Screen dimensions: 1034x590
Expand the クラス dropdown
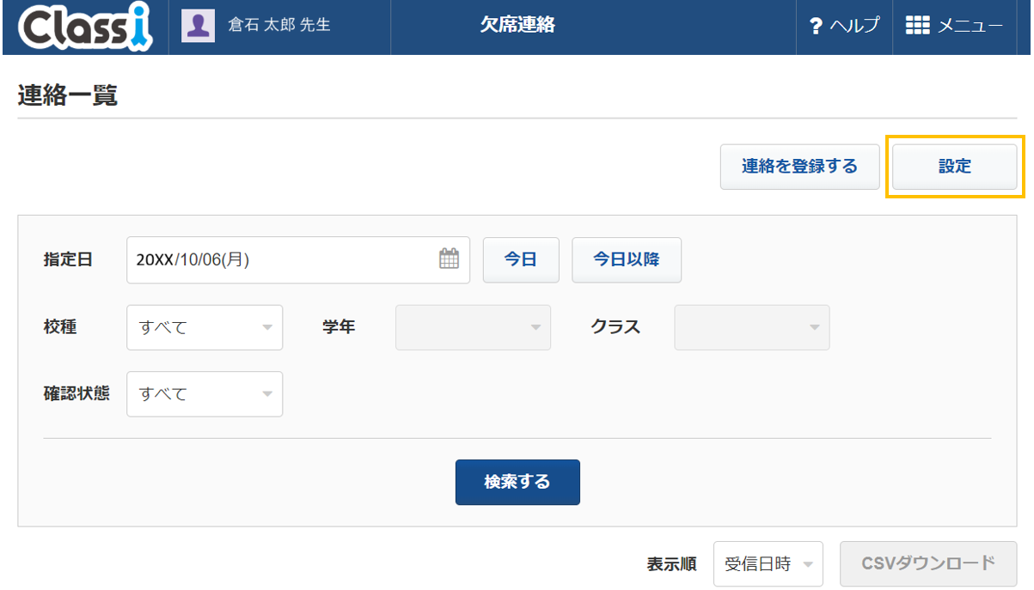752,327
